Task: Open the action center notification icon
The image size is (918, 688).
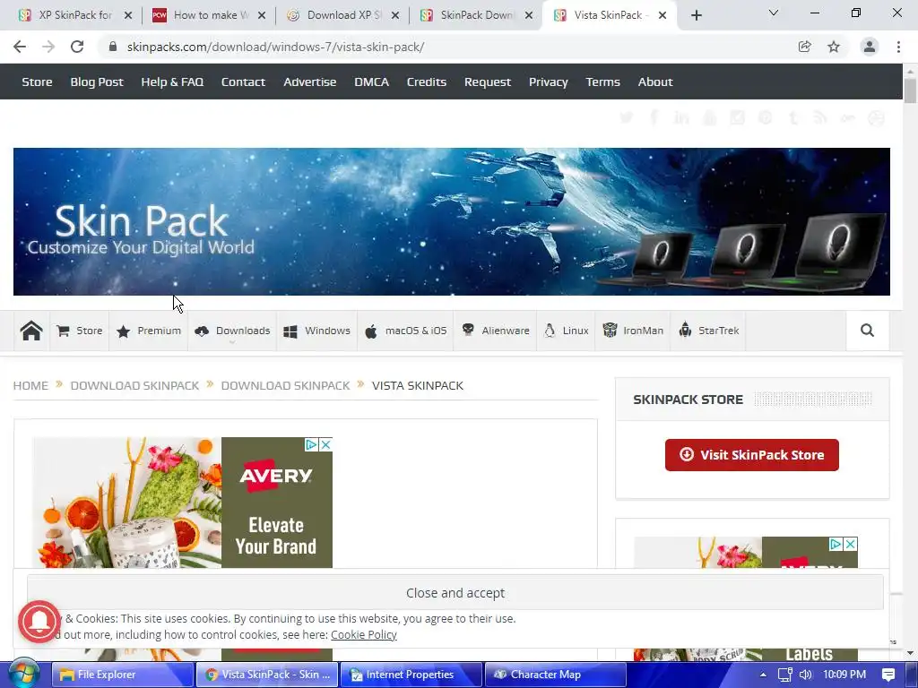Action: (x=888, y=675)
